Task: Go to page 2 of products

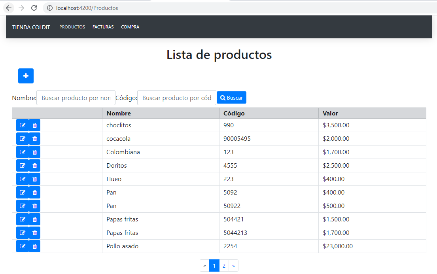Action: (x=224, y=266)
